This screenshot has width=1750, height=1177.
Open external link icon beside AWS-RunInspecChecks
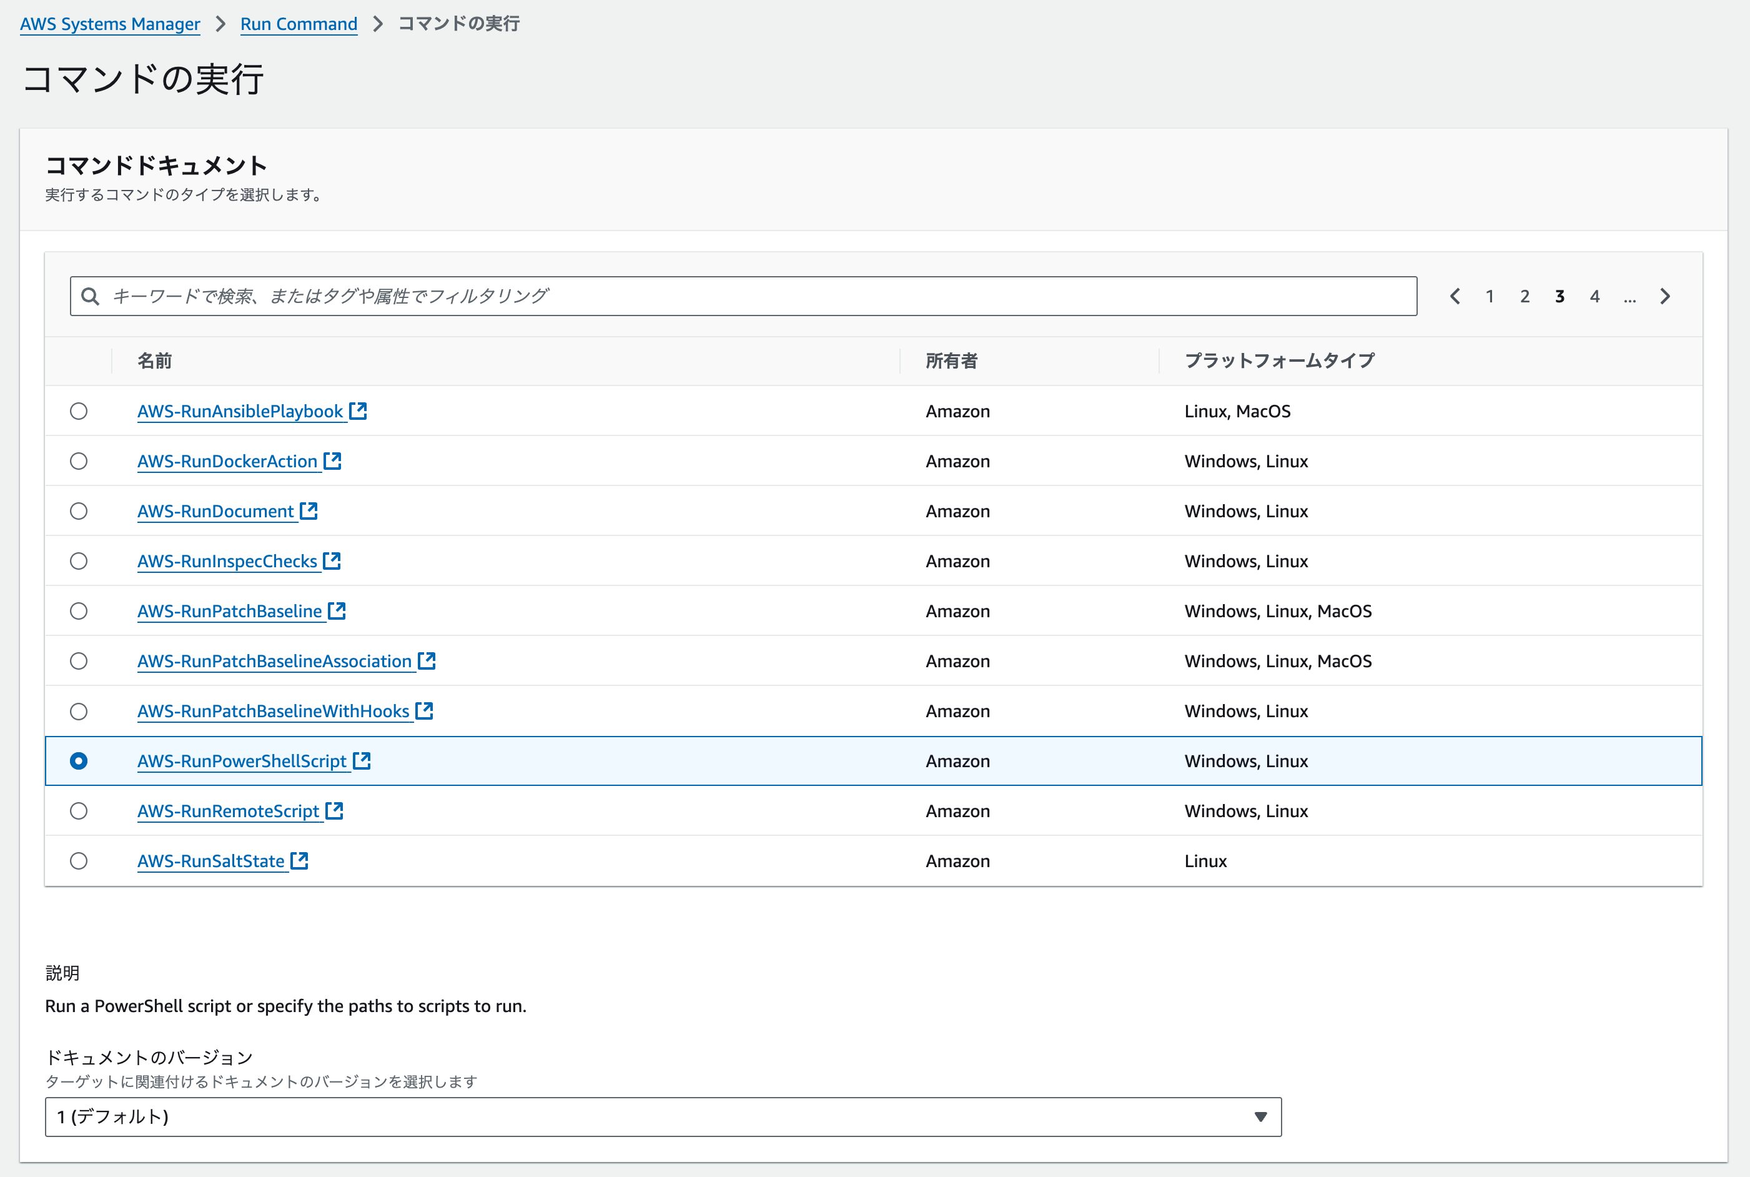pos(332,561)
